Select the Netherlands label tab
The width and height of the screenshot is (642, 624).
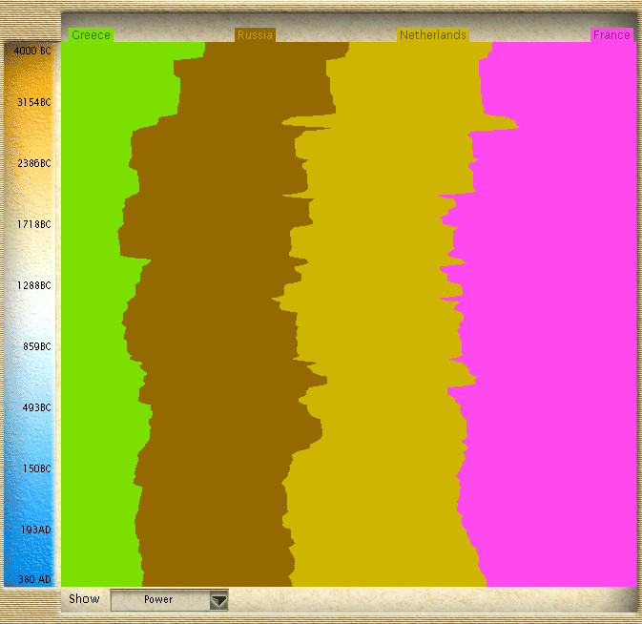tap(433, 35)
